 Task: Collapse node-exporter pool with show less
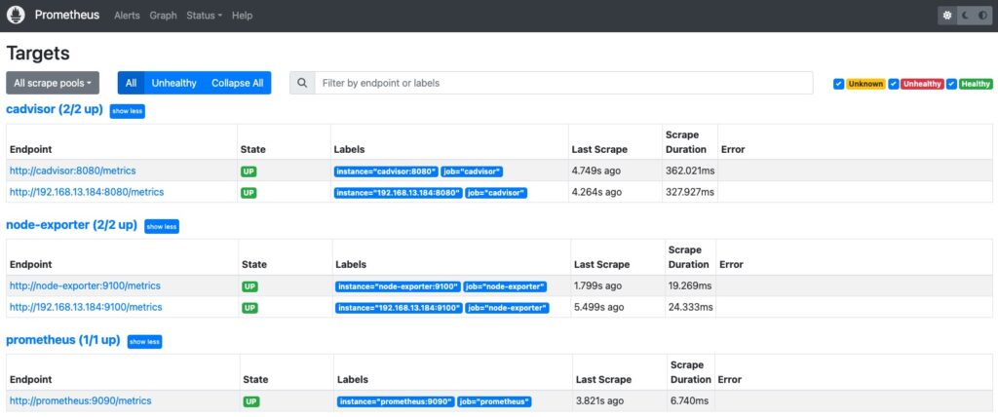click(162, 226)
